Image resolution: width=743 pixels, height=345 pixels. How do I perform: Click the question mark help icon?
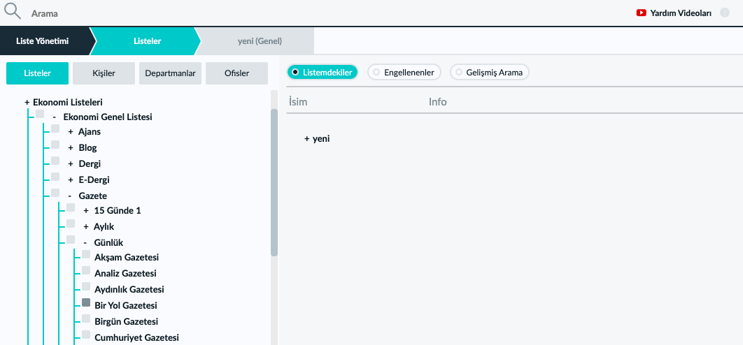725,13
